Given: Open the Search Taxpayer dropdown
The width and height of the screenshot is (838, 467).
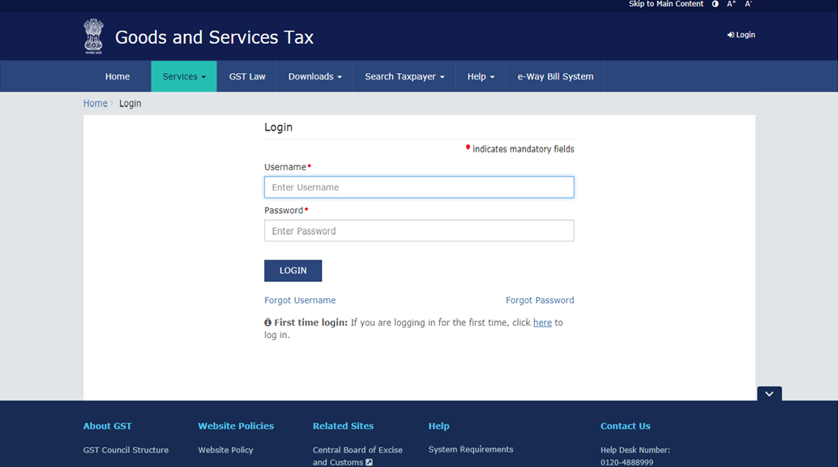Looking at the screenshot, I should point(404,76).
